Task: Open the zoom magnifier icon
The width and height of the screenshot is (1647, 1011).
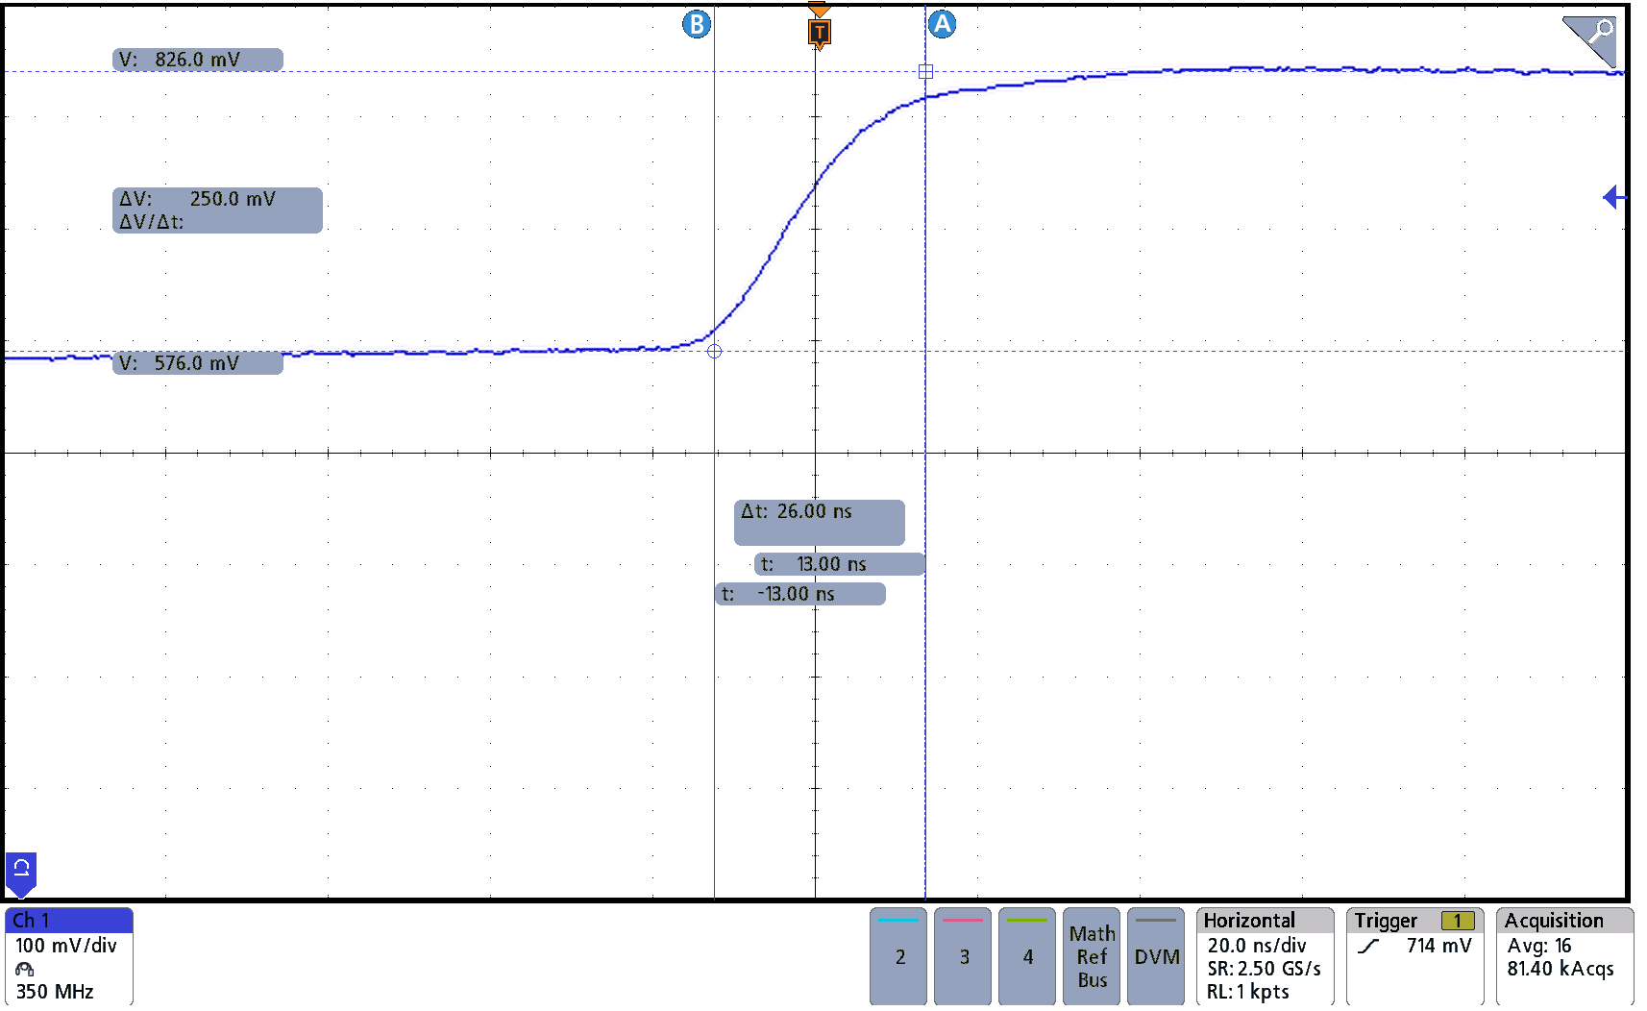Action: [x=1590, y=39]
